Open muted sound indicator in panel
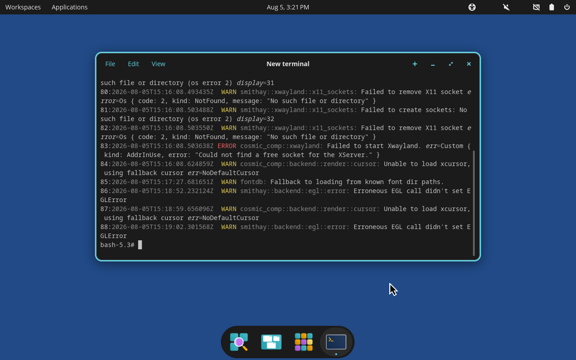The height and width of the screenshot is (360, 576). tap(506, 7)
